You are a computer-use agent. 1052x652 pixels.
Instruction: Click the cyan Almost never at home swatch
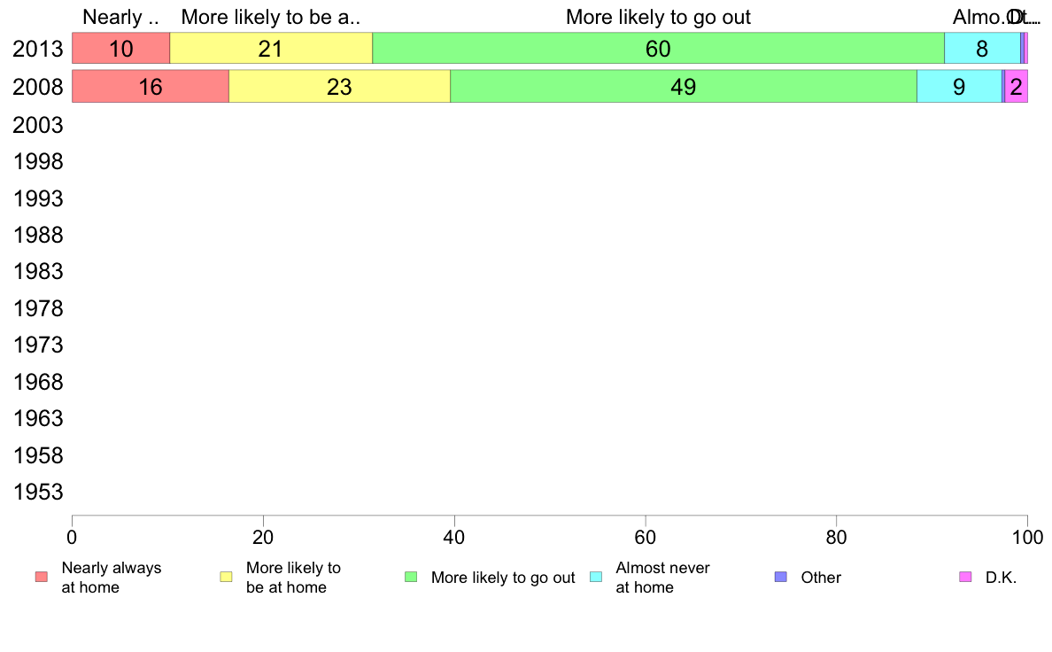[596, 577]
